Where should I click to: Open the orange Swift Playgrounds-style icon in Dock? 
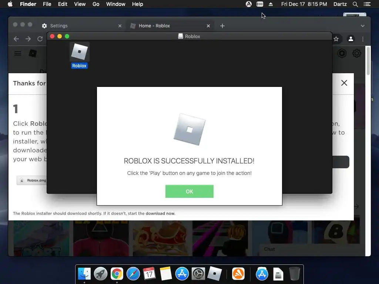tap(238, 274)
